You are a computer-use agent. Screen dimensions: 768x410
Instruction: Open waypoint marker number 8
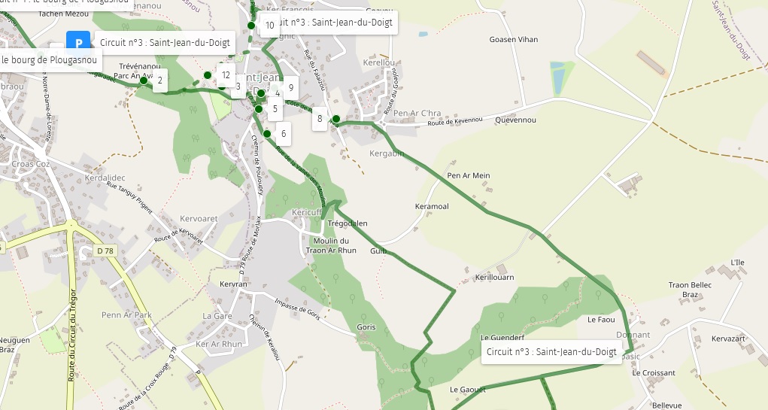click(x=320, y=119)
